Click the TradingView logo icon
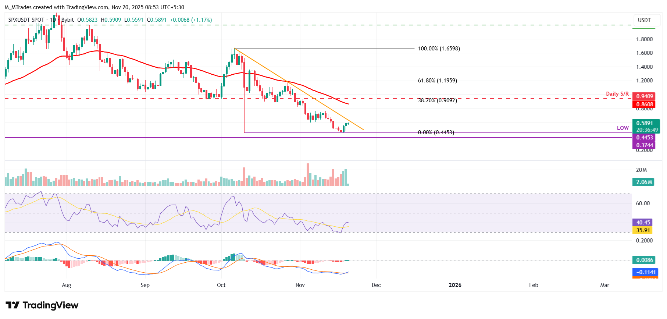The width and height of the screenshot is (667, 319). pos(13,305)
